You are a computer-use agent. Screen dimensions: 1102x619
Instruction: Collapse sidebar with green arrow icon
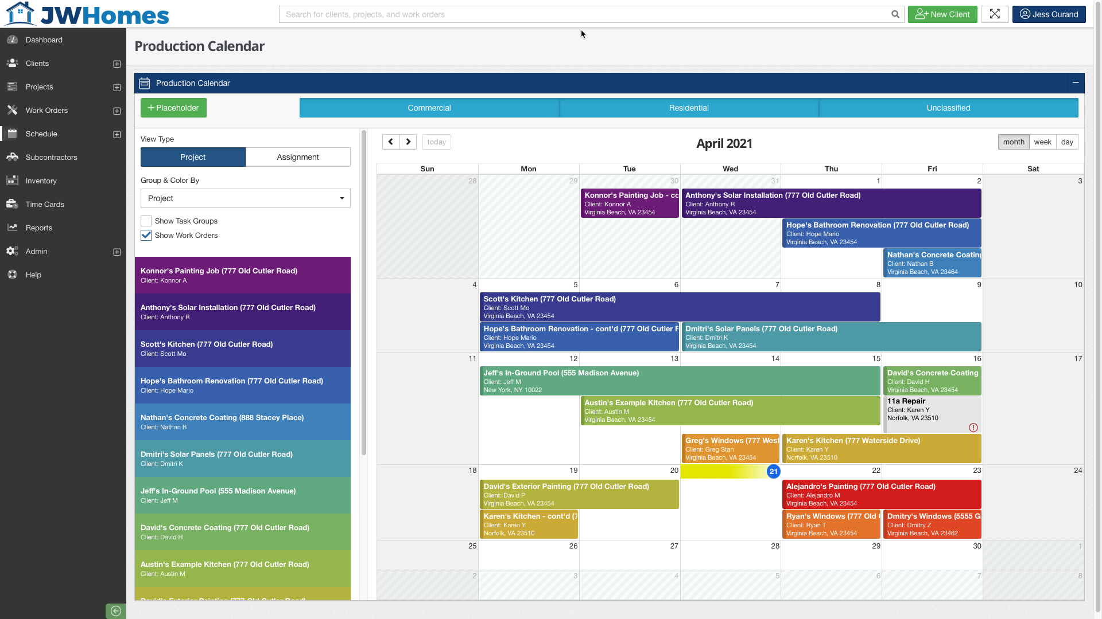pyautogui.click(x=115, y=611)
